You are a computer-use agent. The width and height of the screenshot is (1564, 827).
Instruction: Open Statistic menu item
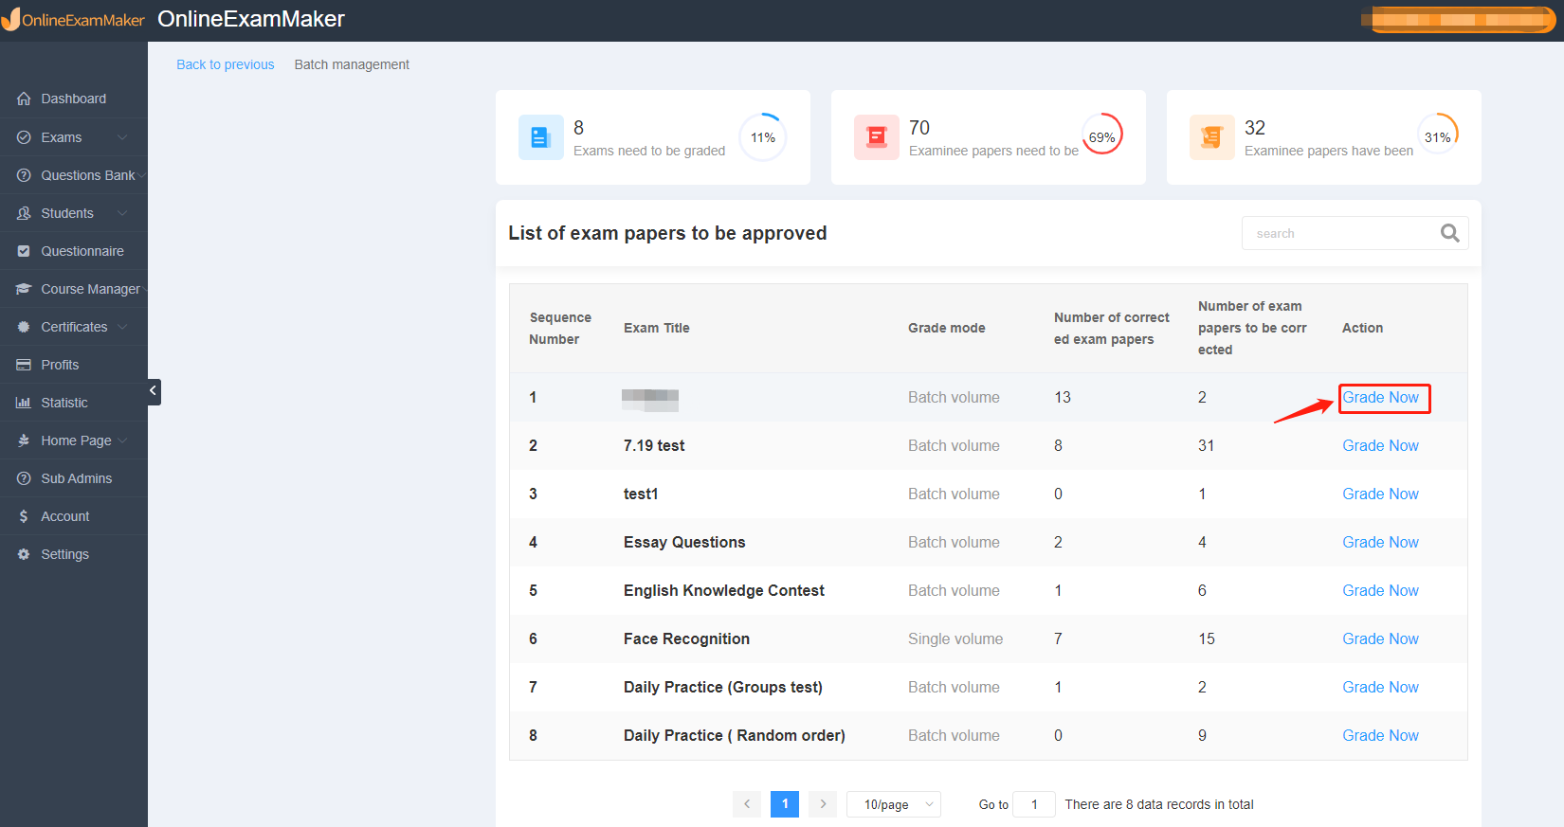[73, 403]
